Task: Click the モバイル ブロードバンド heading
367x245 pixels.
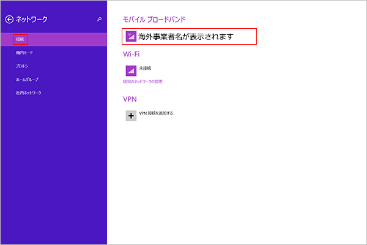Action: (x=154, y=20)
